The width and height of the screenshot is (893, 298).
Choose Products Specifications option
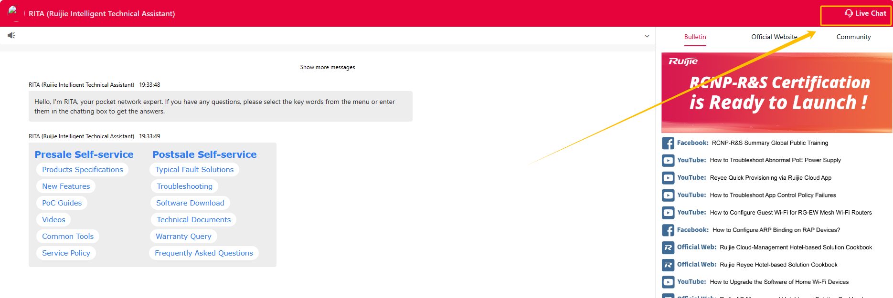82,170
